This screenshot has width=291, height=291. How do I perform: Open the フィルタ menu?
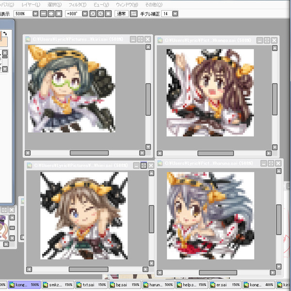(77, 4)
